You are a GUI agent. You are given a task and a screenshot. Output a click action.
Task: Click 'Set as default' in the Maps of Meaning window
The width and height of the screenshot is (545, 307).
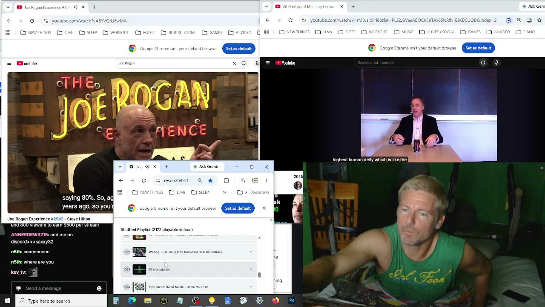click(x=478, y=48)
